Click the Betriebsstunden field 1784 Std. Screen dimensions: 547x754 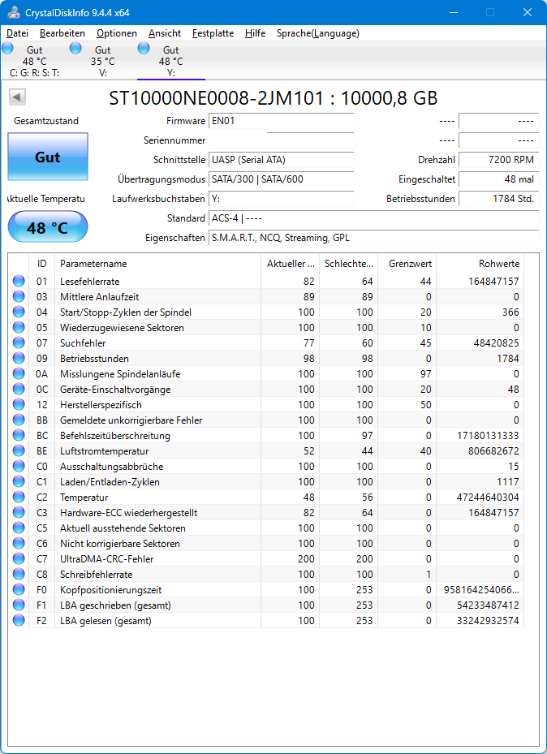click(x=498, y=199)
